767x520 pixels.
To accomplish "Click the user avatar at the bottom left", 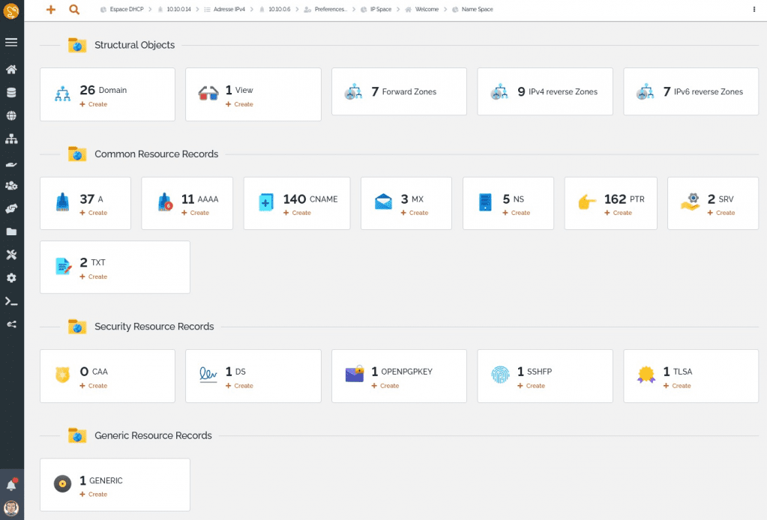I will (13, 507).
